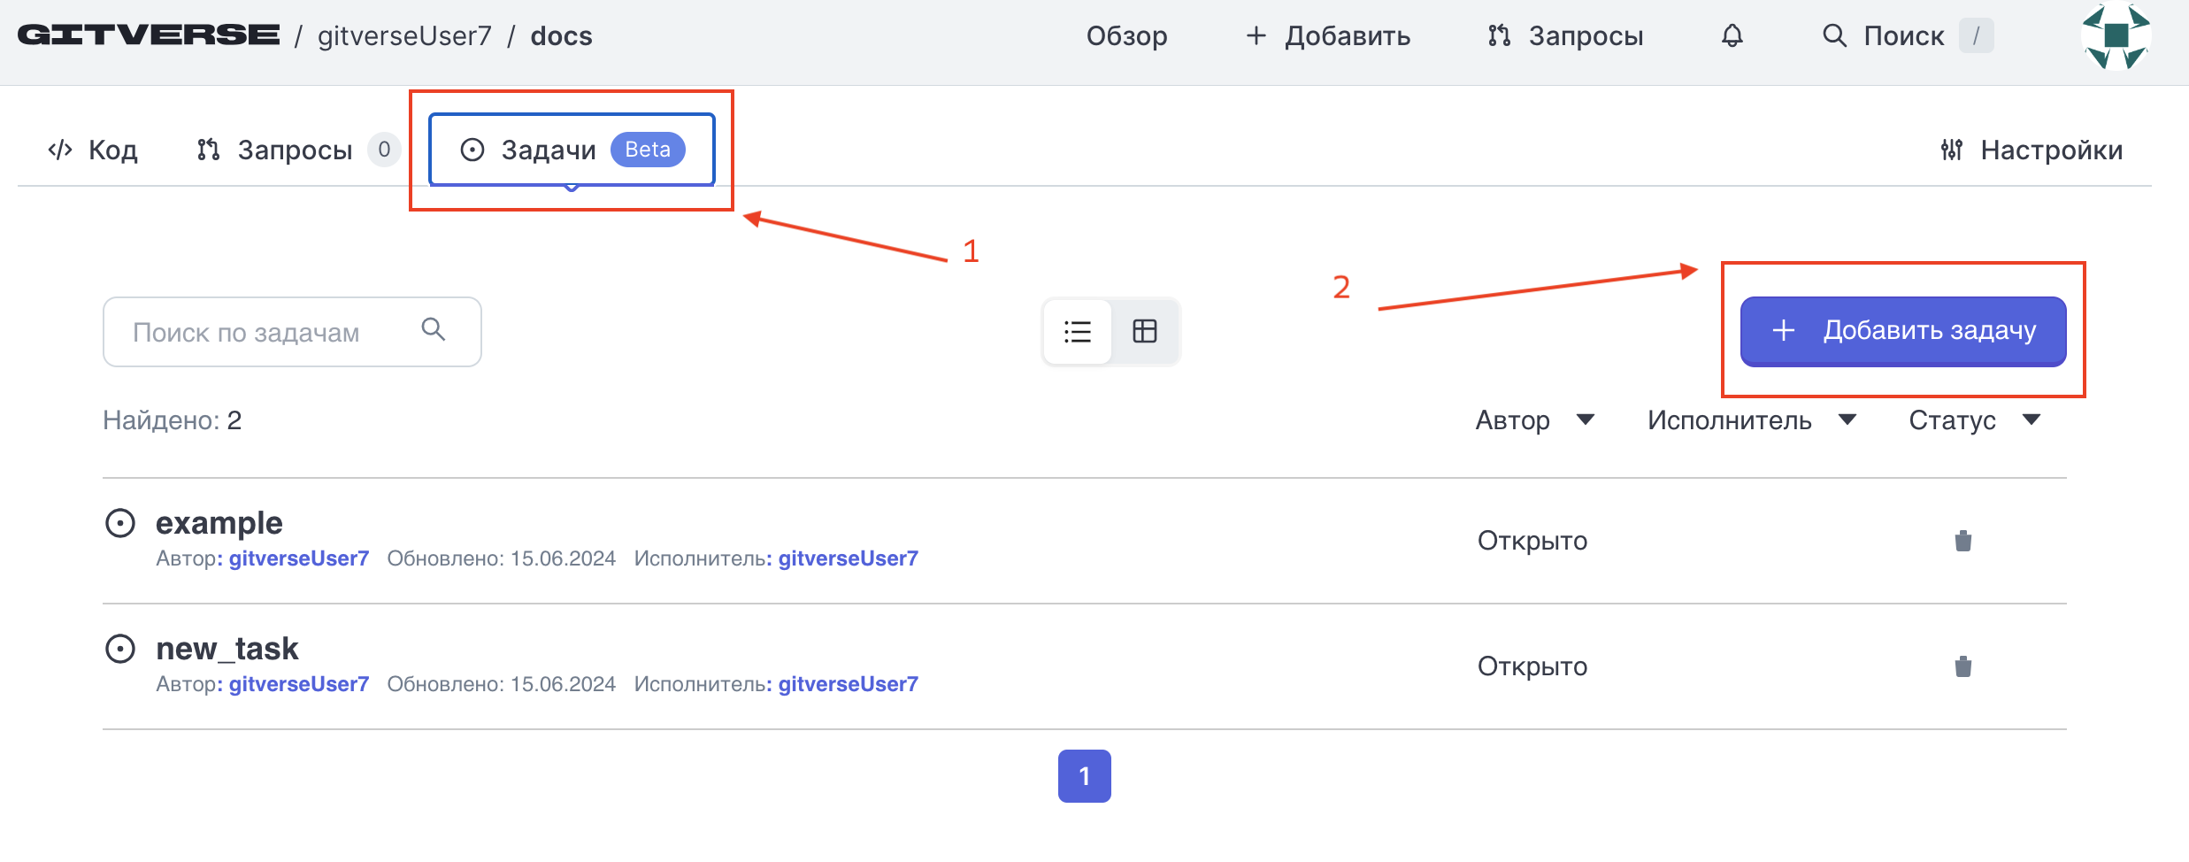The height and width of the screenshot is (862, 2189).
Task: Focus the Поиск по задачам field
Action: 292,332
